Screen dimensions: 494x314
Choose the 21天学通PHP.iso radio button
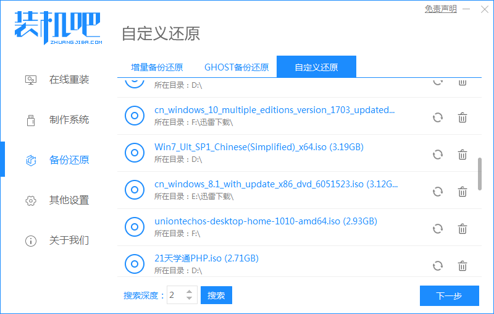click(134, 264)
